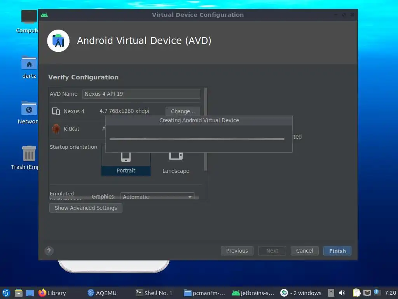Click the Previous button
The image size is (398, 299).
tap(237, 251)
